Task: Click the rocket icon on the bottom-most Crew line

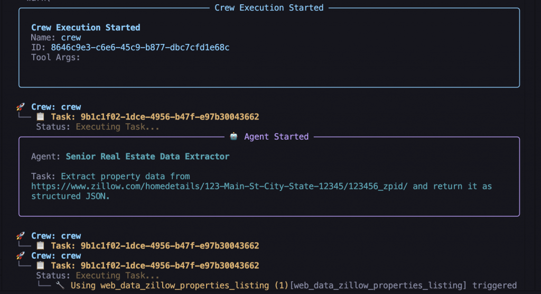Action: 21,256
